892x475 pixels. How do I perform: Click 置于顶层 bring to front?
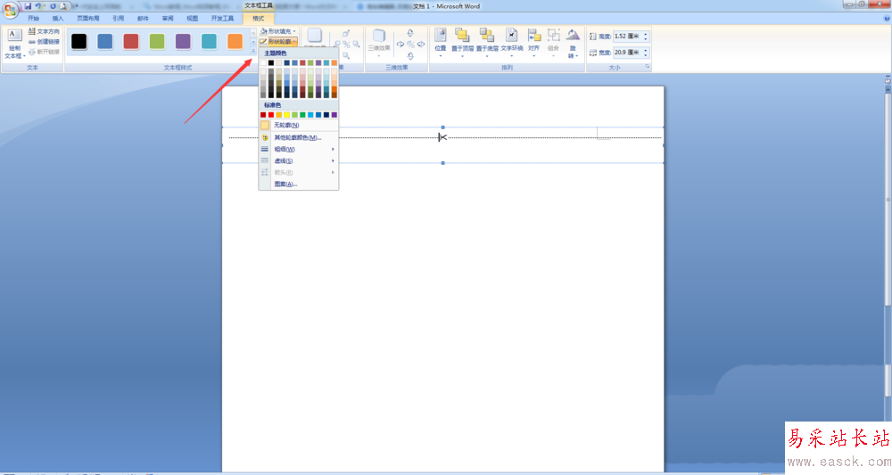pyautogui.click(x=462, y=43)
